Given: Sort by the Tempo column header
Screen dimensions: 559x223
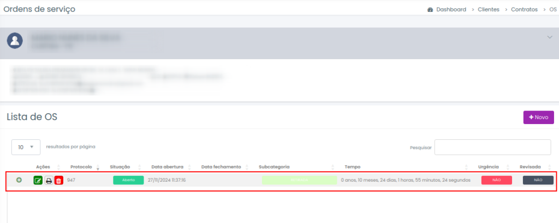Looking at the screenshot, I should pos(353,166).
